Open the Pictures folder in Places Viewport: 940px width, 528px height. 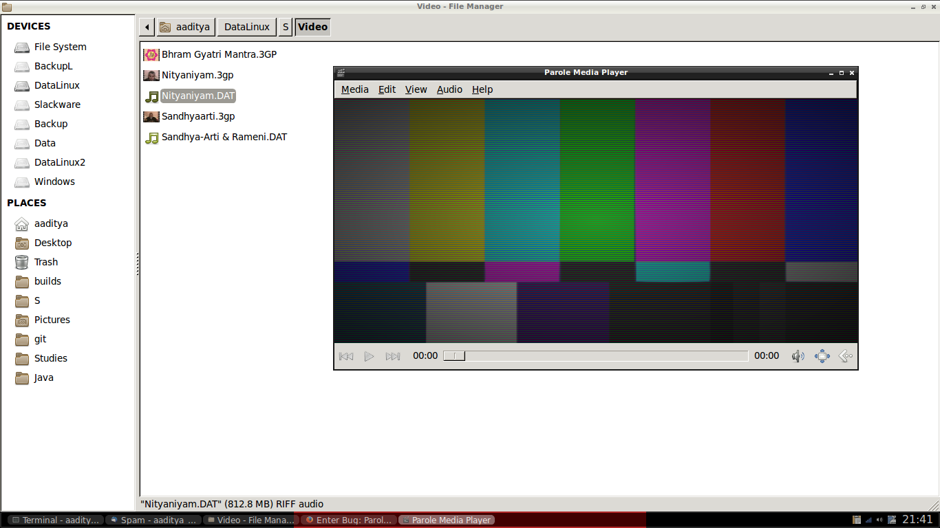click(x=52, y=320)
